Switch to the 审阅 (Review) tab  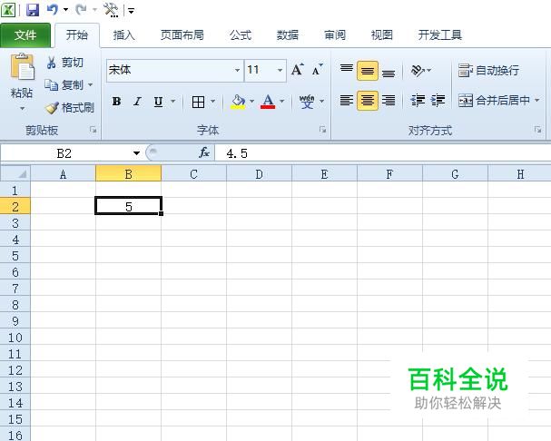[x=335, y=35]
